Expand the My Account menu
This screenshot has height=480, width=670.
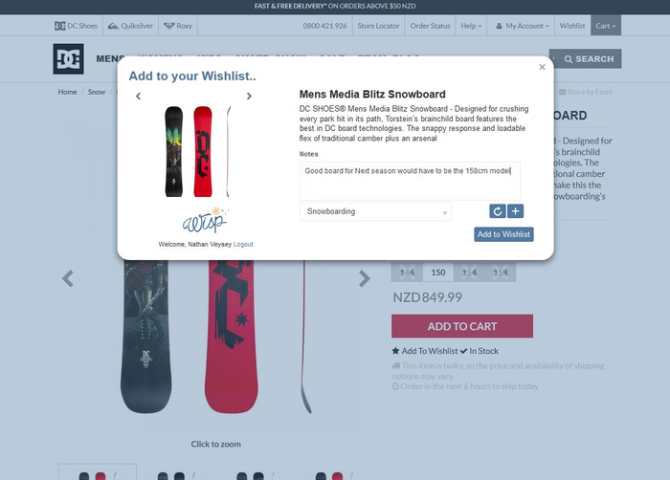point(522,26)
